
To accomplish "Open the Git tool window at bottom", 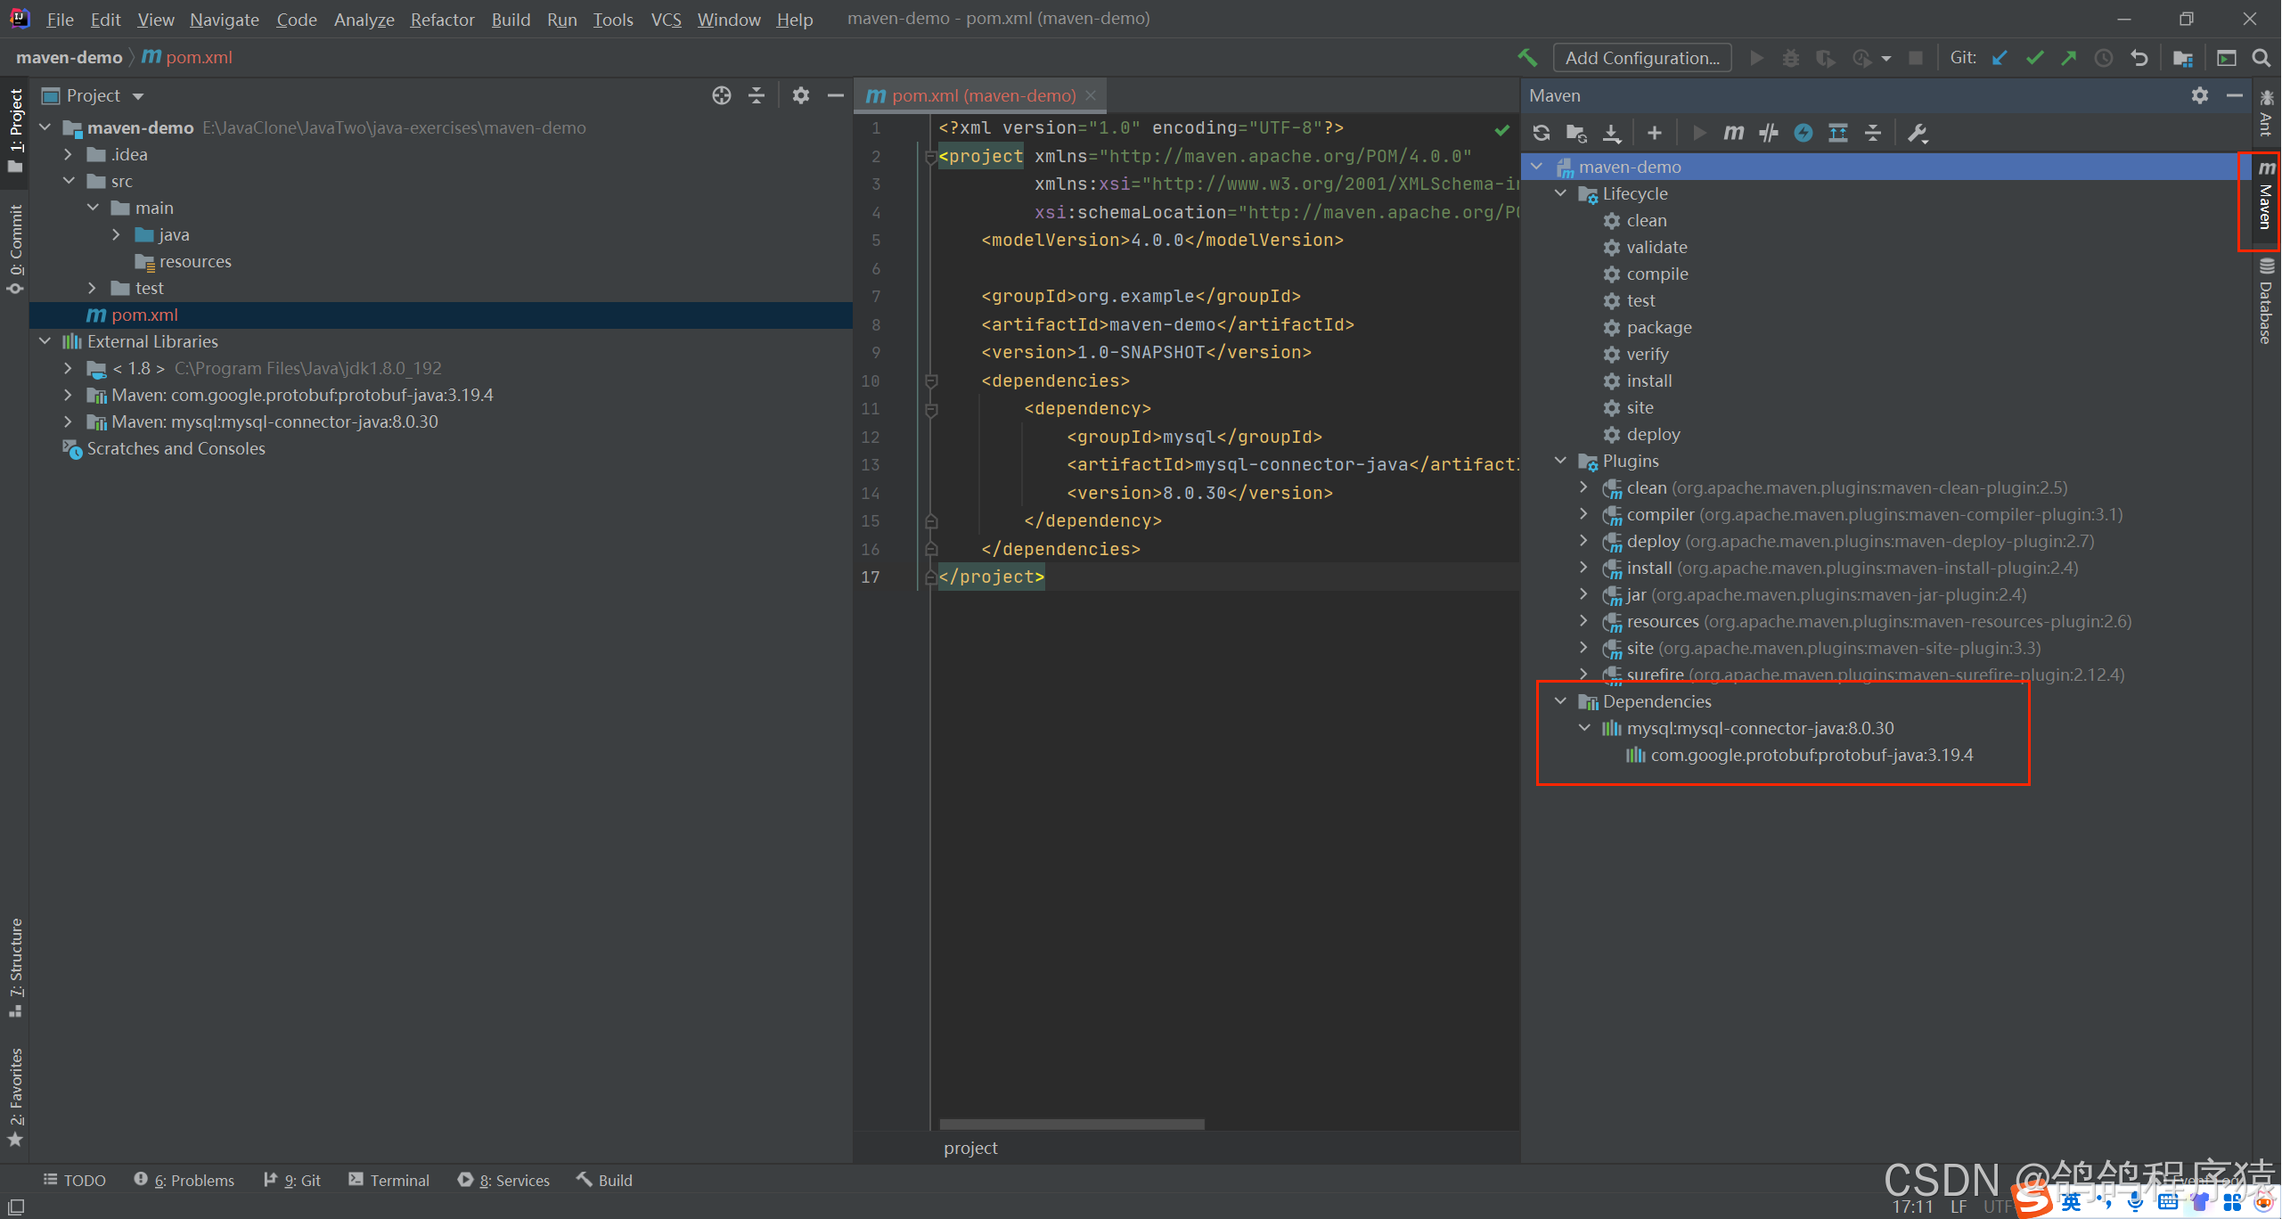I will tap(292, 1180).
